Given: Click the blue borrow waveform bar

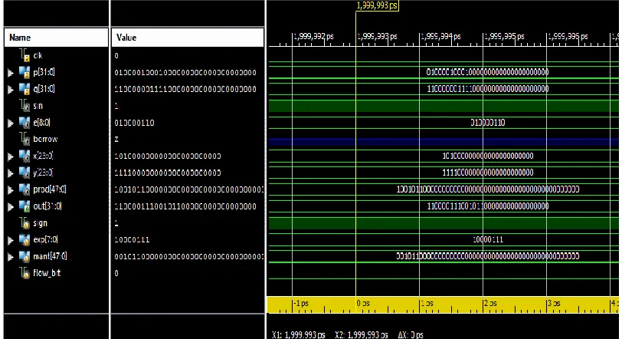Looking at the screenshot, I should (x=444, y=142).
